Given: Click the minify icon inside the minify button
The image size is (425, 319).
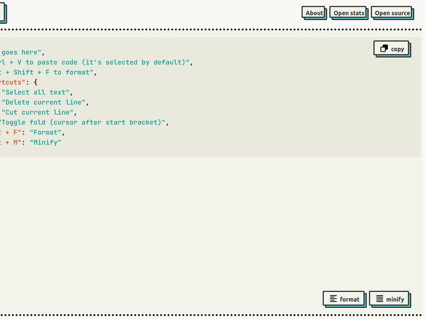Looking at the screenshot, I should (x=378, y=299).
